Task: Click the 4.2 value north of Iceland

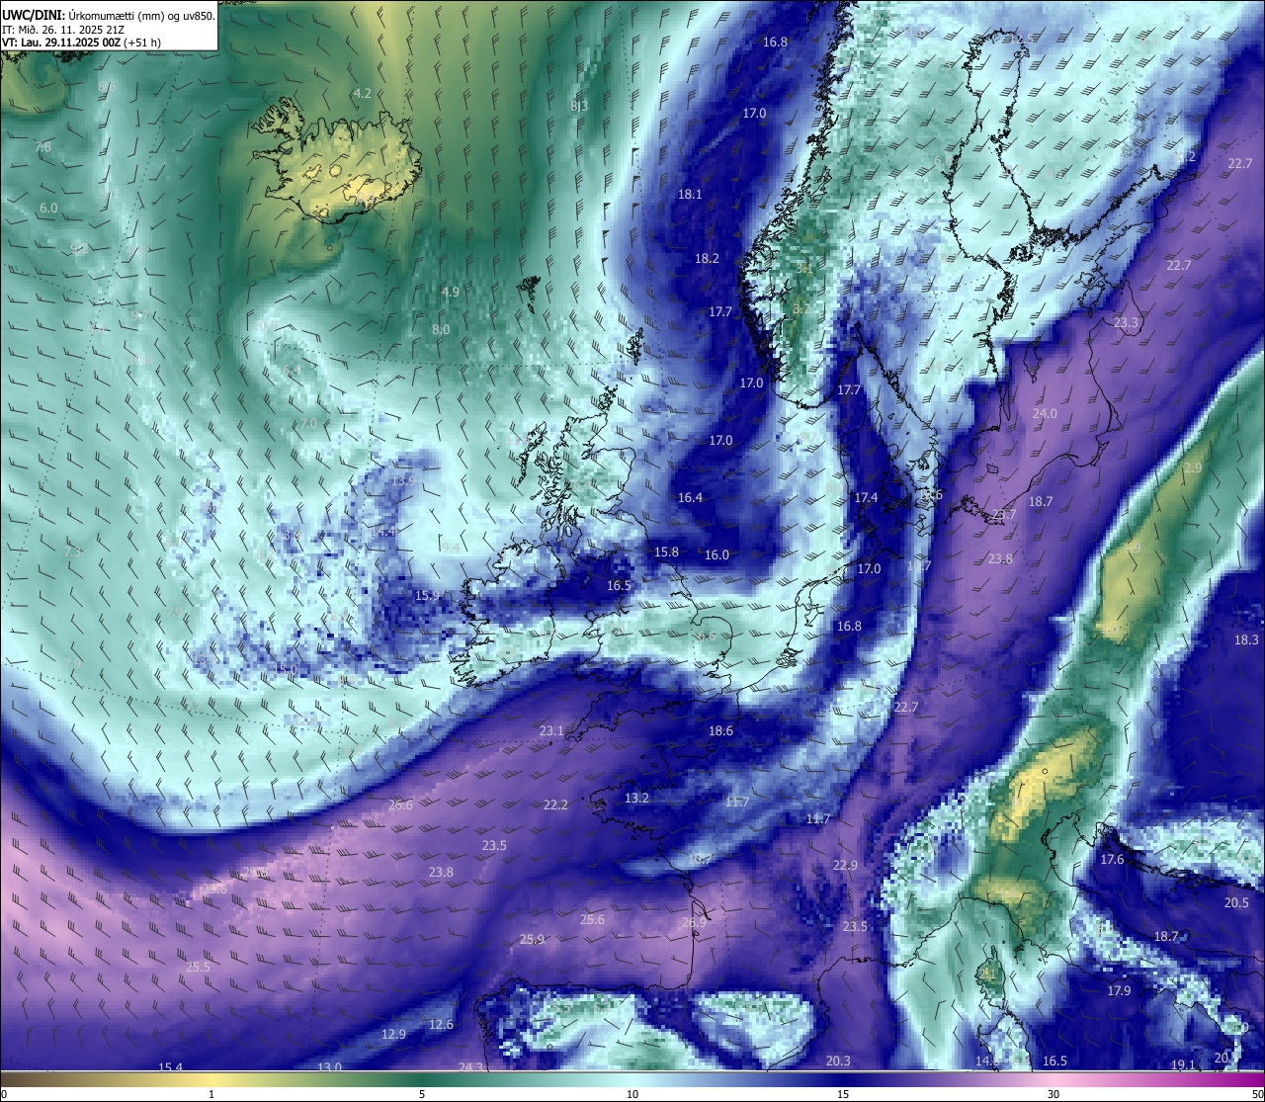Action: [x=362, y=93]
